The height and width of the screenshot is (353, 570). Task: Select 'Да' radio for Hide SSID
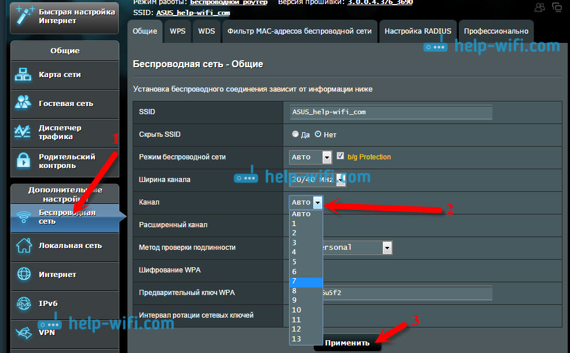pos(295,134)
